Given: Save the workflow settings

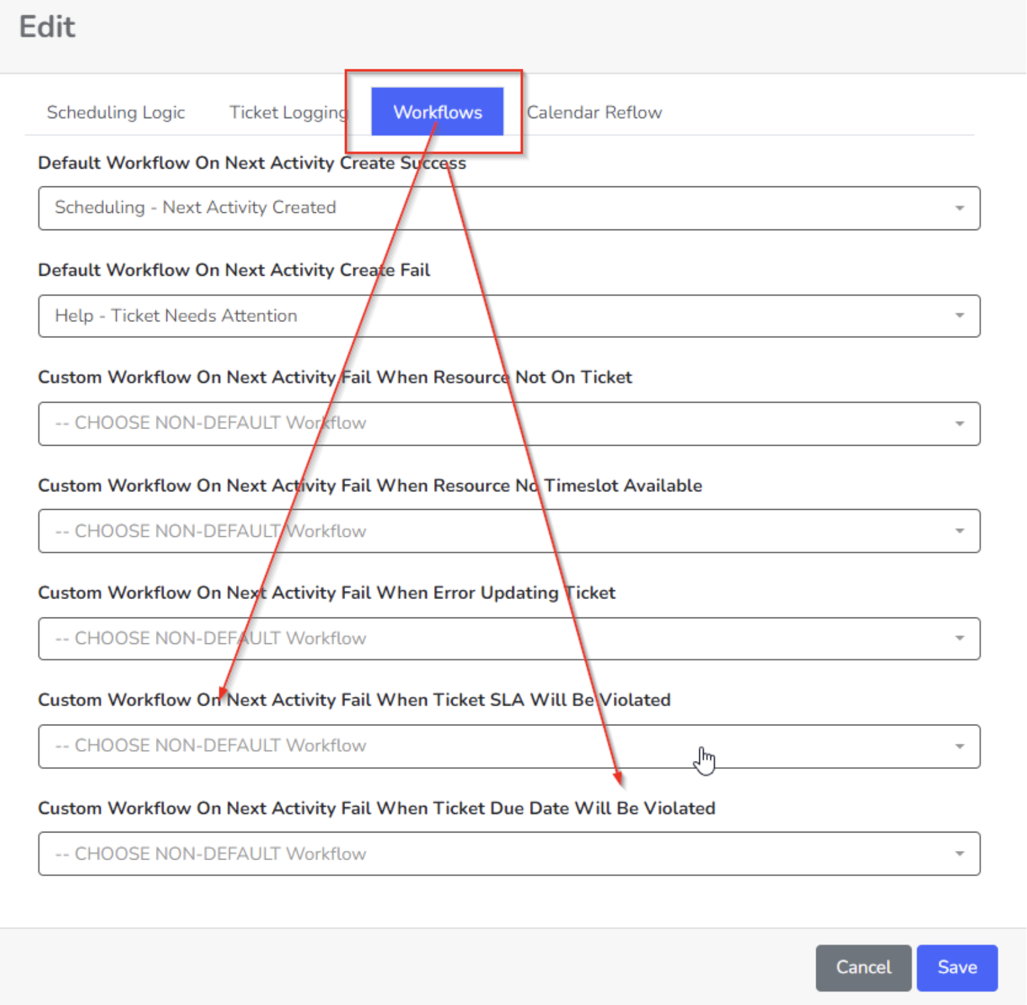Looking at the screenshot, I should coord(957,967).
